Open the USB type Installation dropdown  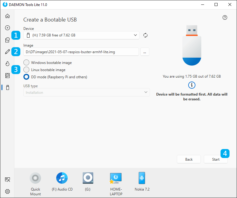point(86,92)
